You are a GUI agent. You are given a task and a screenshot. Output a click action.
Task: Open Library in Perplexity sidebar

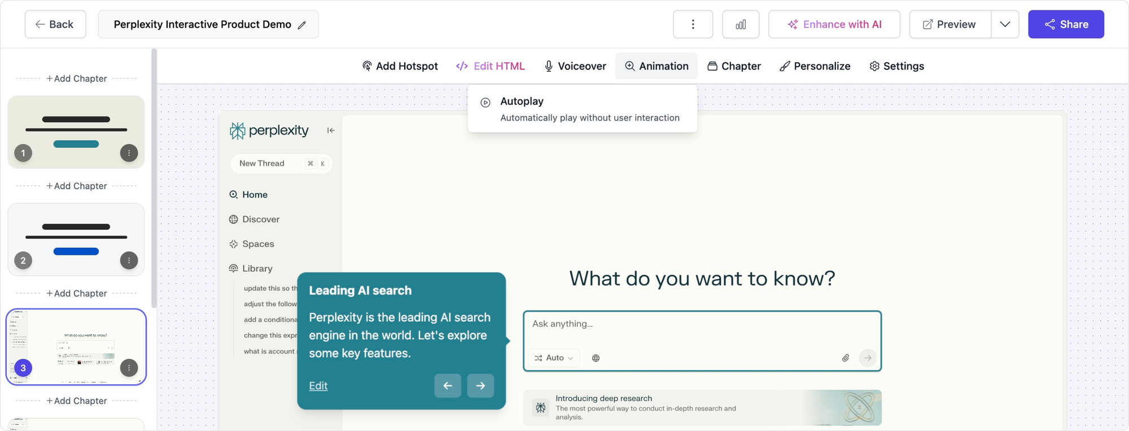point(251,268)
